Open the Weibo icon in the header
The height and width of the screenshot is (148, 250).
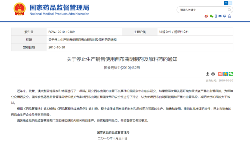(x=206, y=16)
